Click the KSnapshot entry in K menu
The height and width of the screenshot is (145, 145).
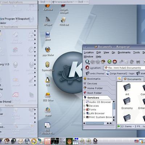tap(15, 19)
